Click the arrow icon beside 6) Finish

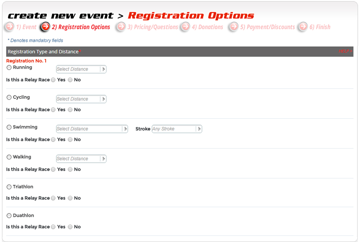(303, 27)
